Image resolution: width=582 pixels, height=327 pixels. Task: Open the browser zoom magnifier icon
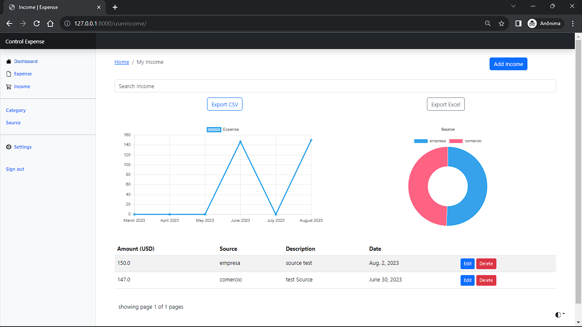point(488,23)
